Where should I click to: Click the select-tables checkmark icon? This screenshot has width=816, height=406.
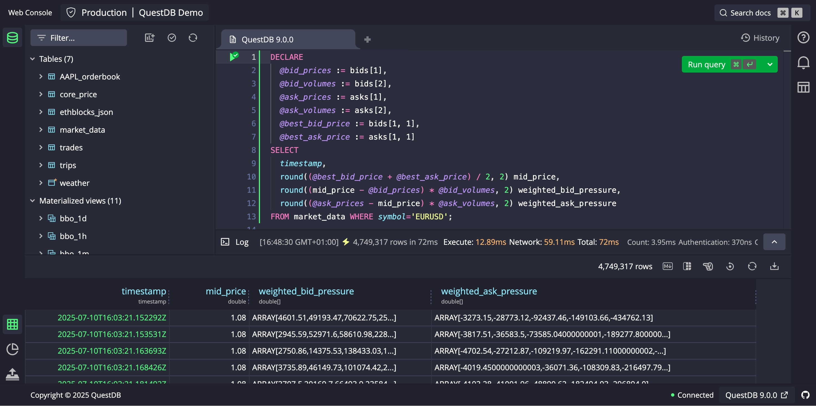[x=172, y=38]
